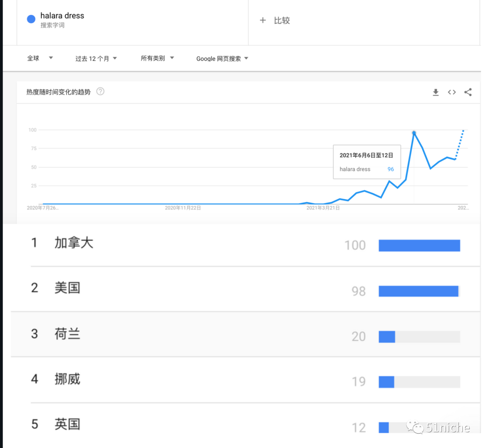The image size is (486, 448).
Task: Click the halara dress link in the tooltip
Action: 355,169
